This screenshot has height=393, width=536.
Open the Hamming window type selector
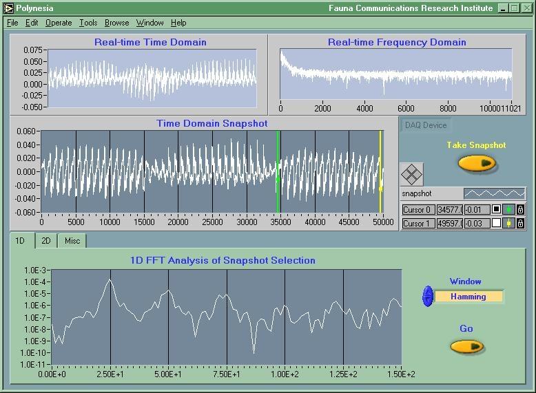468,297
